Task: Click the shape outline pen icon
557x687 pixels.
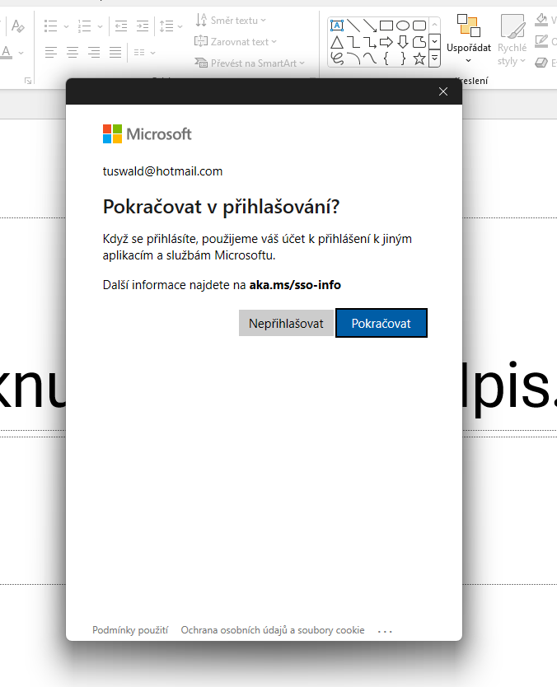Action: tap(541, 41)
